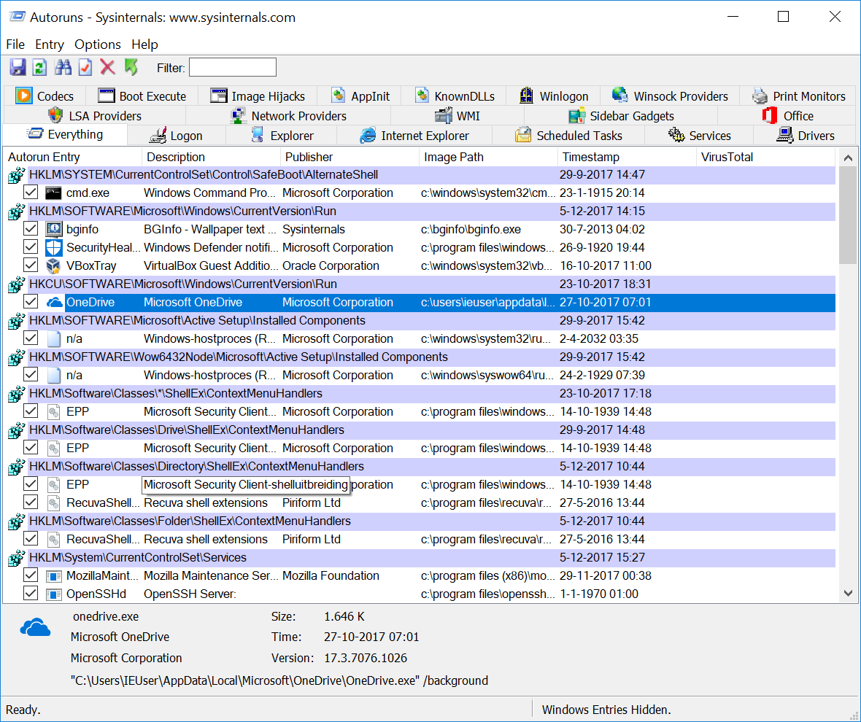Sort by the Description column header
This screenshot has height=722, width=861.
212,157
